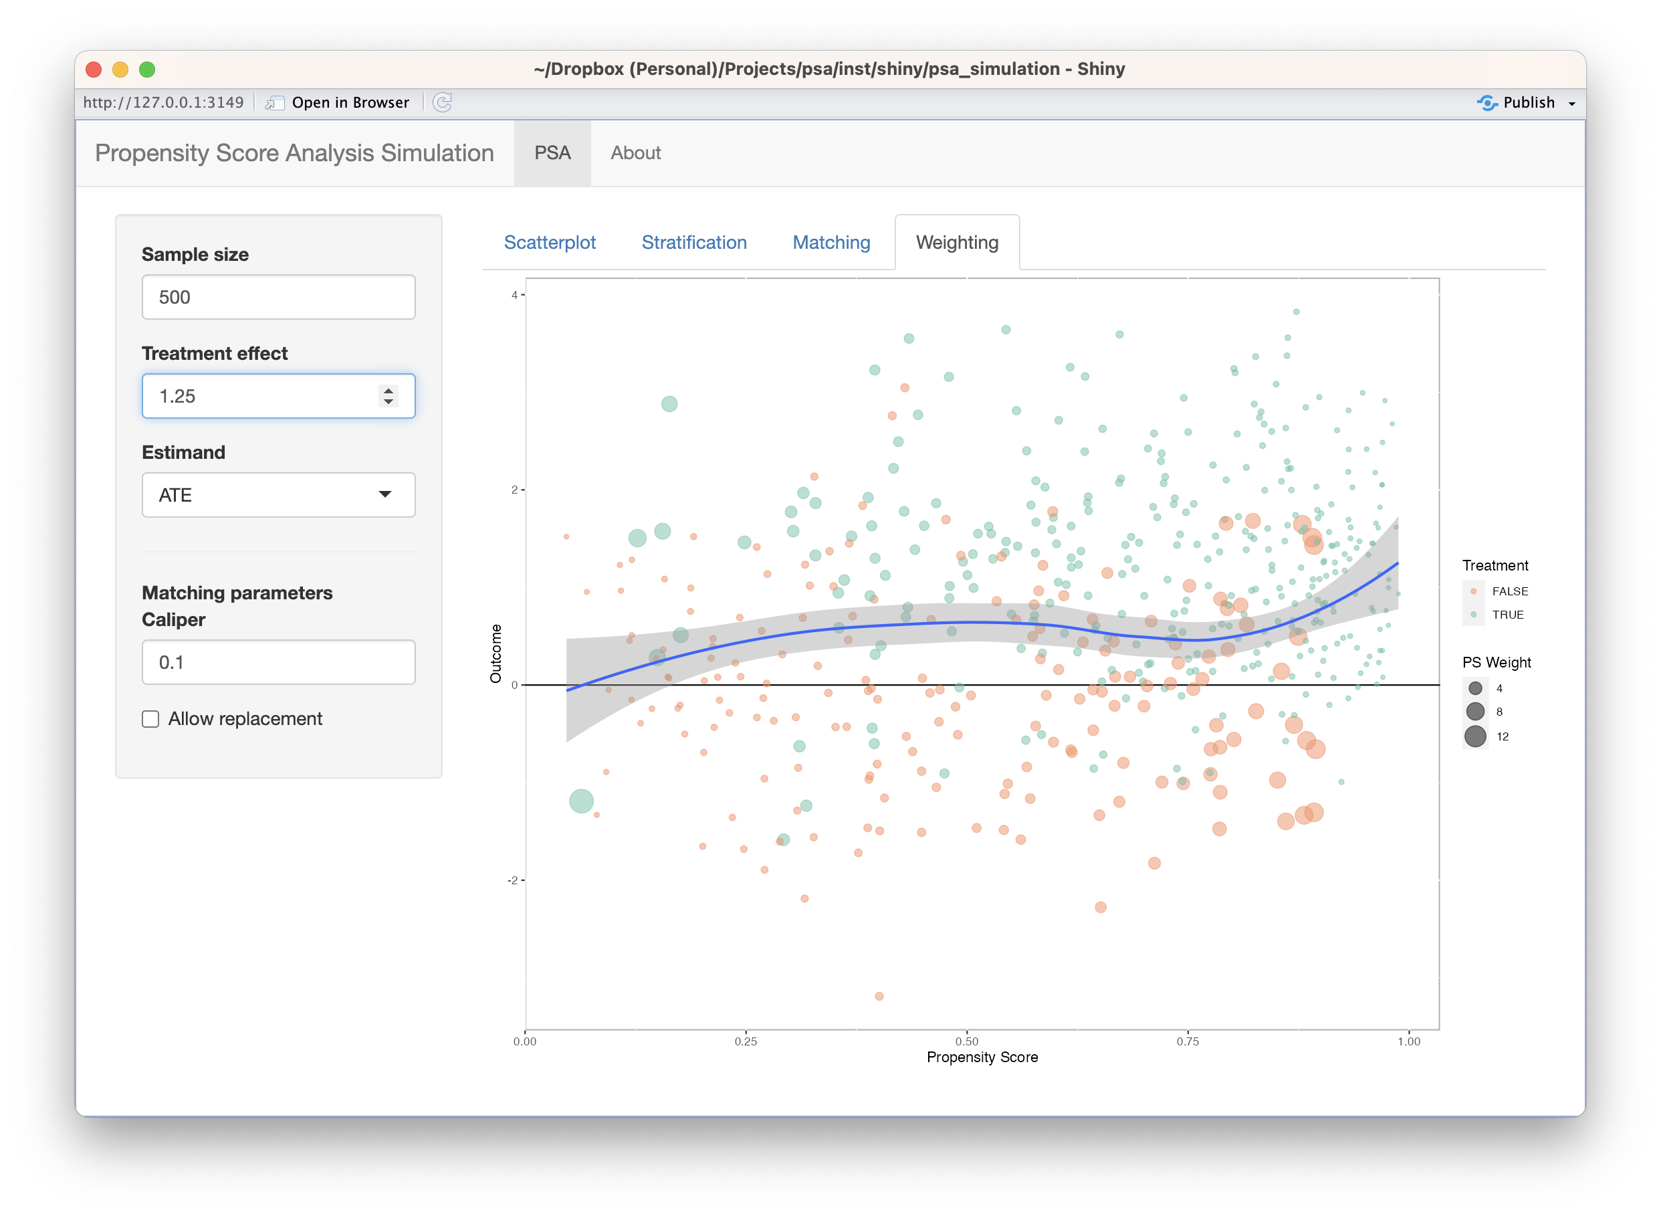This screenshot has width=1661, height=1216.
Task: Click the TRUE treatment legend swatch
Action: coord(1473,615)
